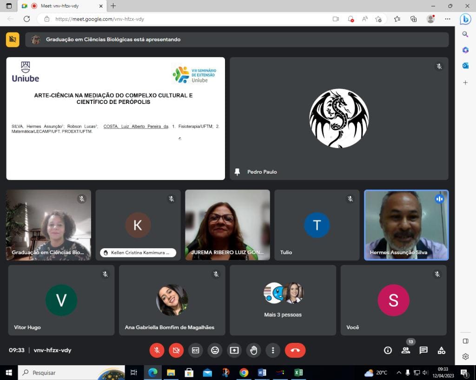The image size is (476, 380).
Task: Open Outlook from the Edge sidebar
Action: tap(465, 65)
